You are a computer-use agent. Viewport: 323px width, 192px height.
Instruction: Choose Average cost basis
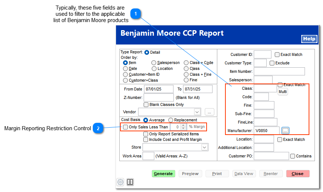[x=145, y=120]
